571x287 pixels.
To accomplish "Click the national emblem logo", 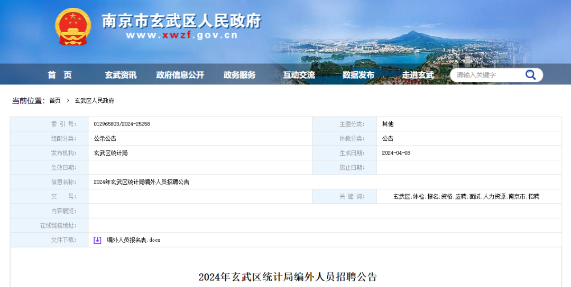I will (73, 27).
